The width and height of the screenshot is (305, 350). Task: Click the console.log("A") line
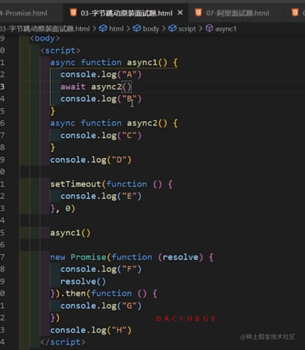point(101,75)
